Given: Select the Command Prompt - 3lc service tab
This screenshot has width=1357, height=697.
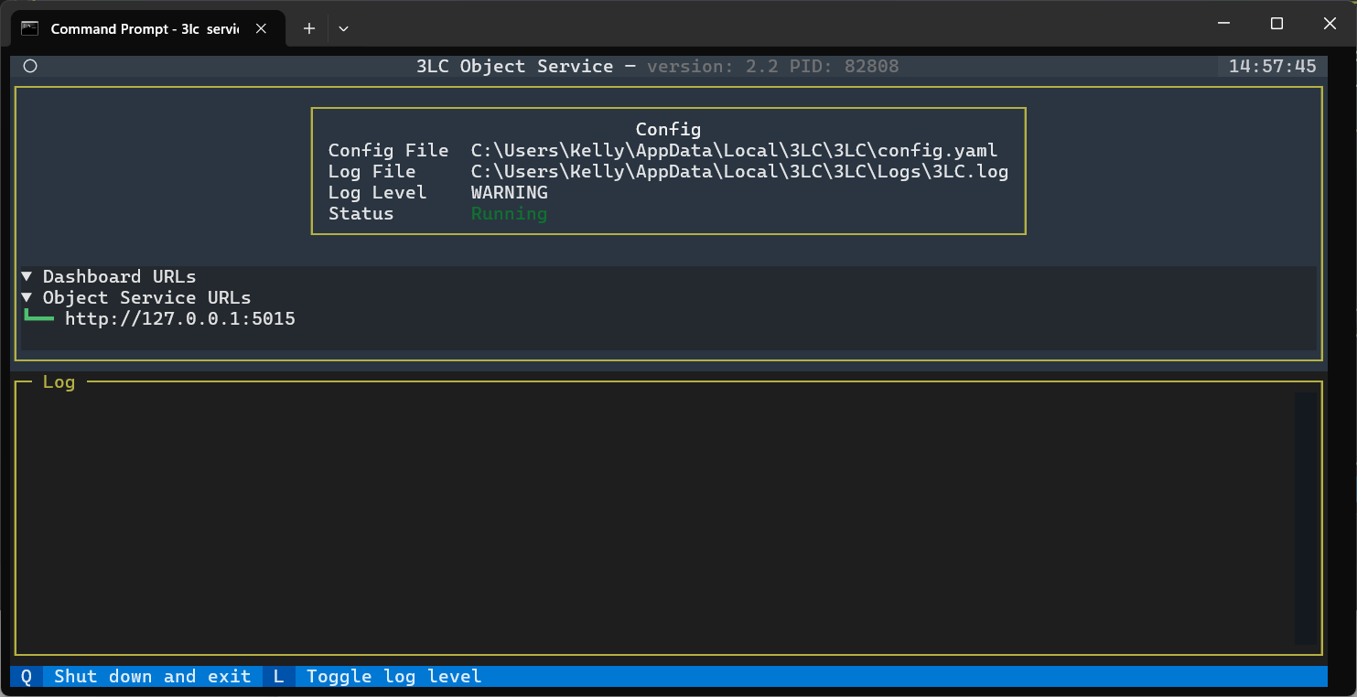Looking at the screenshot, I should pyautogui.click(x=147, y=28).
